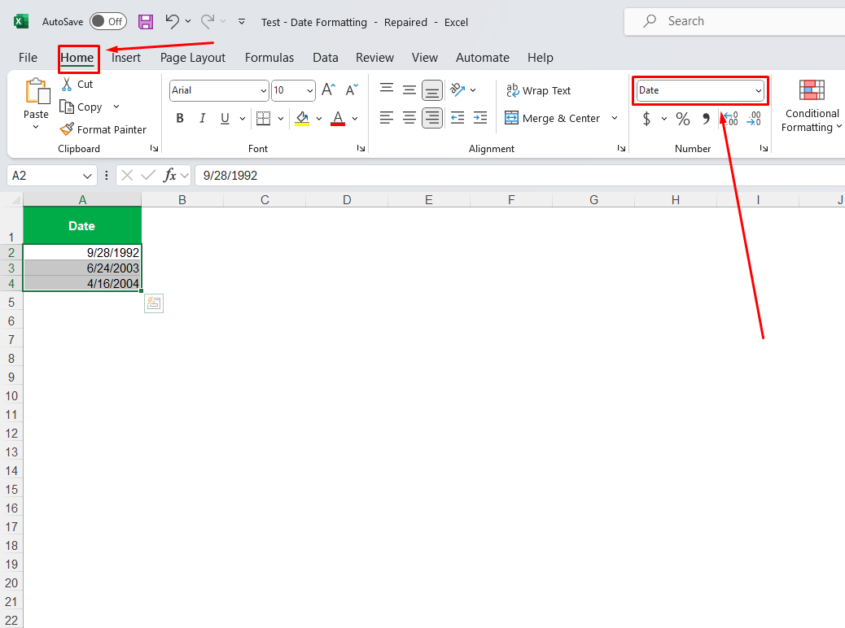Screen dimensions: 845x628
Task: Switch to Insert tab
Action: click(126, 58)
